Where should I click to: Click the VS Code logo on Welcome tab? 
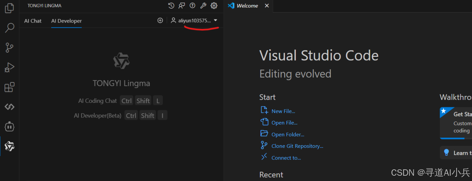(x=231, y=6)
